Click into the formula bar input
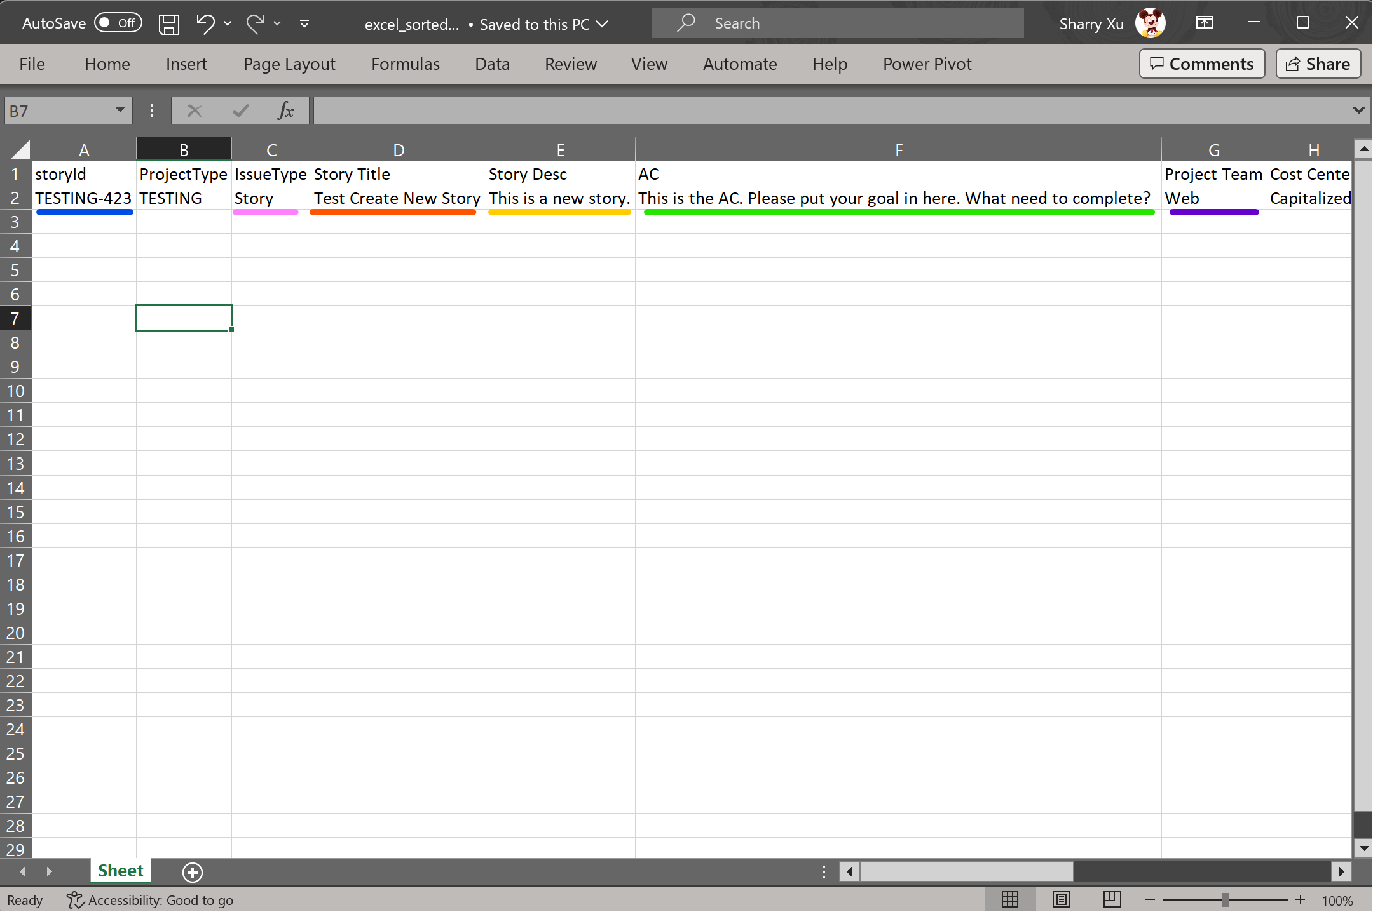Viewport: 1373px width, 912px height. [831, 111]
